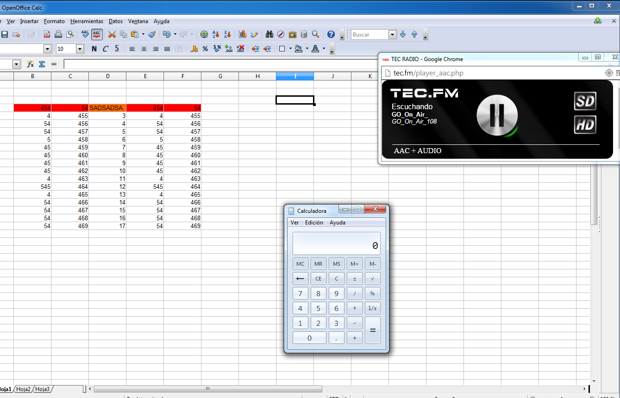Click Sort Ascending icon
The width and height of the screenshot is (620, 398).
point(216,34)
